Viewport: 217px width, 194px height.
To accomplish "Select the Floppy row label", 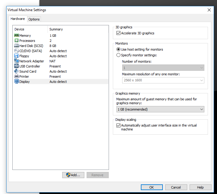I will 24,56.
